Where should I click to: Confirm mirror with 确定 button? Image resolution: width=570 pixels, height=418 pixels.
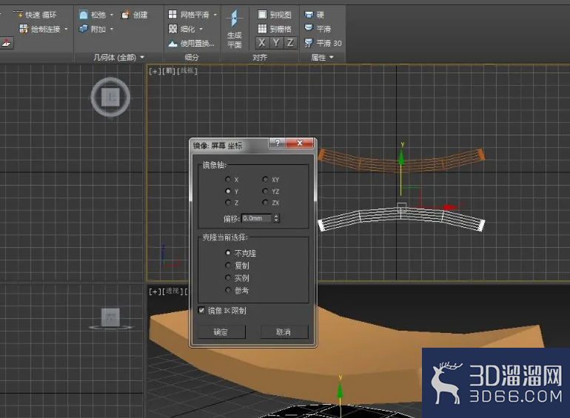pos(221,332)
